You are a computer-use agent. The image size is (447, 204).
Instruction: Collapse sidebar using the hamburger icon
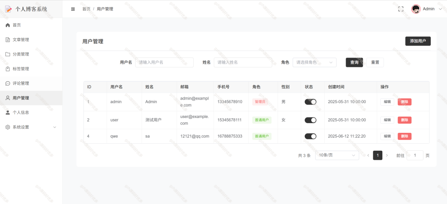pos(73,9)
